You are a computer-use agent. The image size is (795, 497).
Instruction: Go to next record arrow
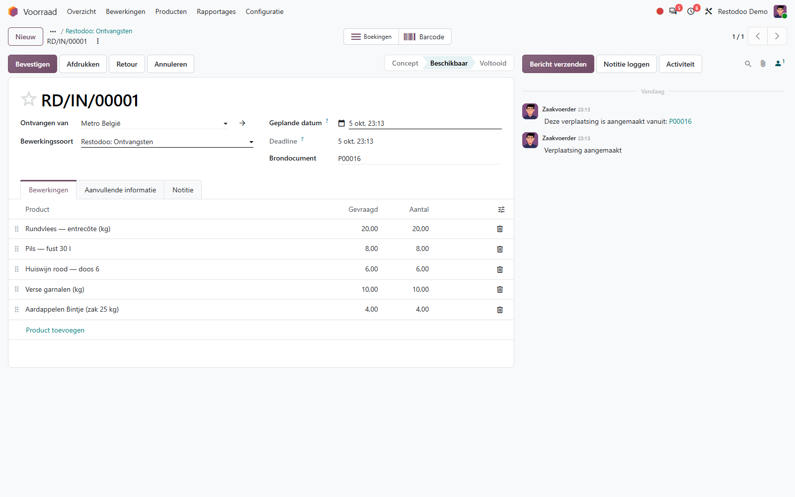click(777, 36)
